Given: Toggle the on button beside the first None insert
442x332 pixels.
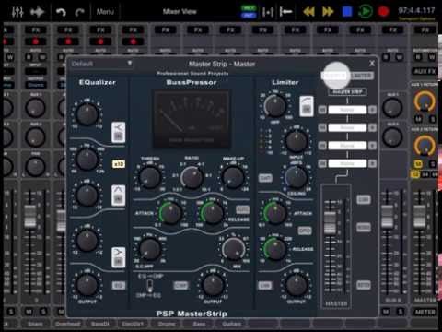Looking at the screenshot, I should click(322, 110).
